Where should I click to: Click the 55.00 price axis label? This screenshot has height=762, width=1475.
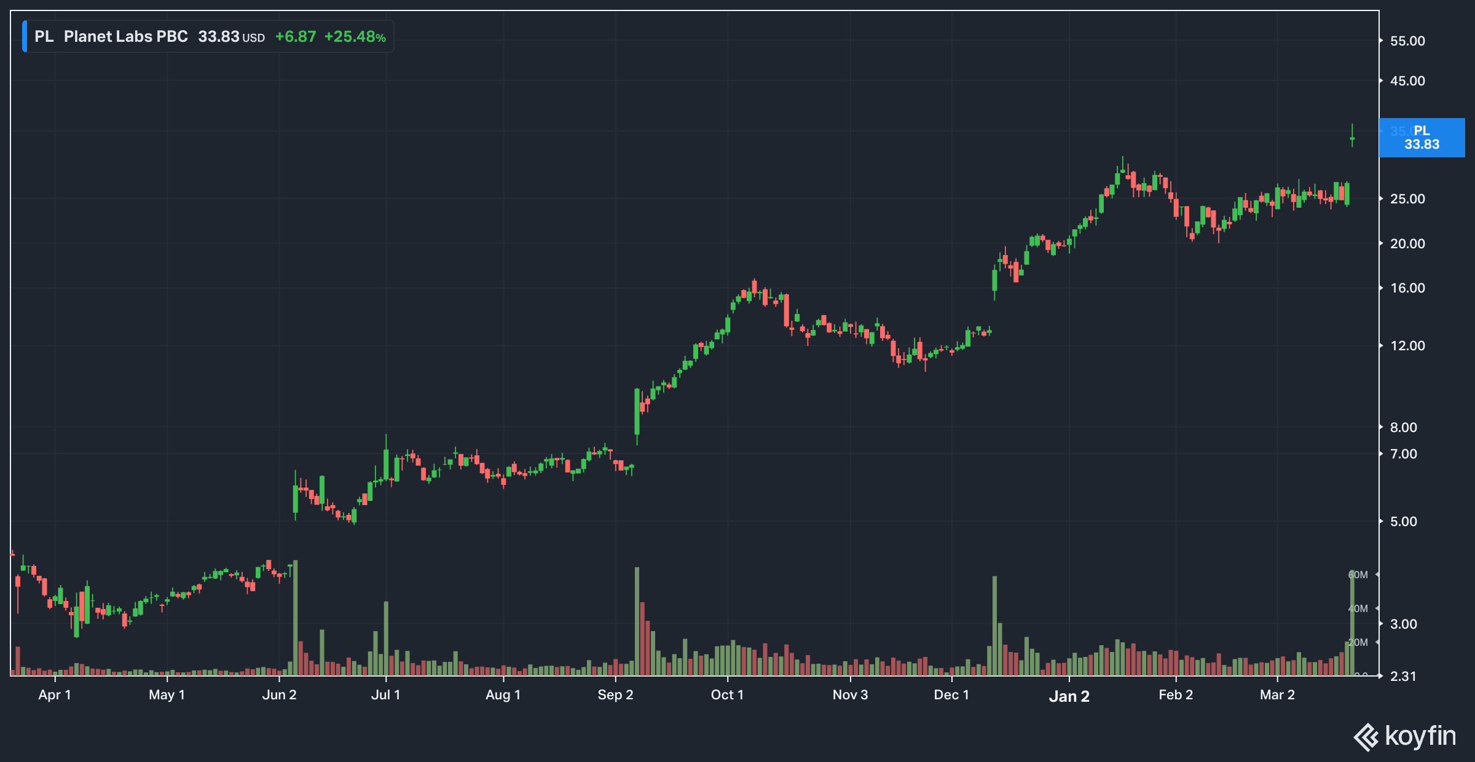(1407, 41)
